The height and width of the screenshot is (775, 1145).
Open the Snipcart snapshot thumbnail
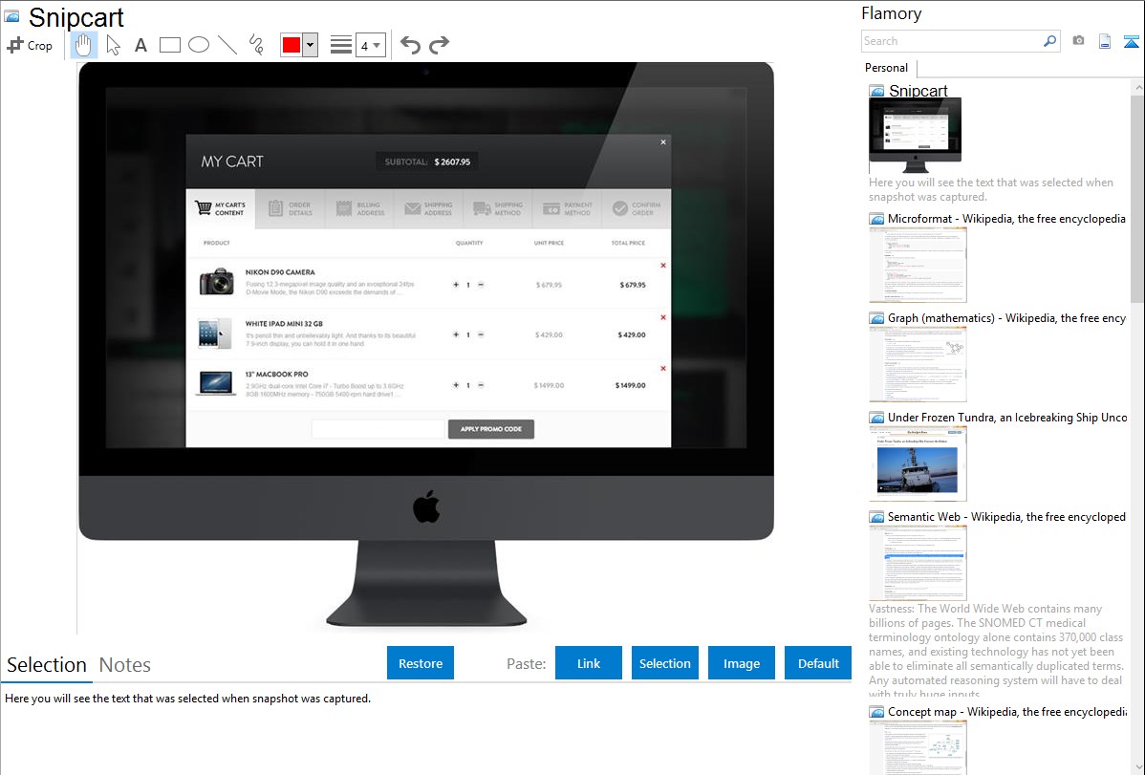[915, 136]
